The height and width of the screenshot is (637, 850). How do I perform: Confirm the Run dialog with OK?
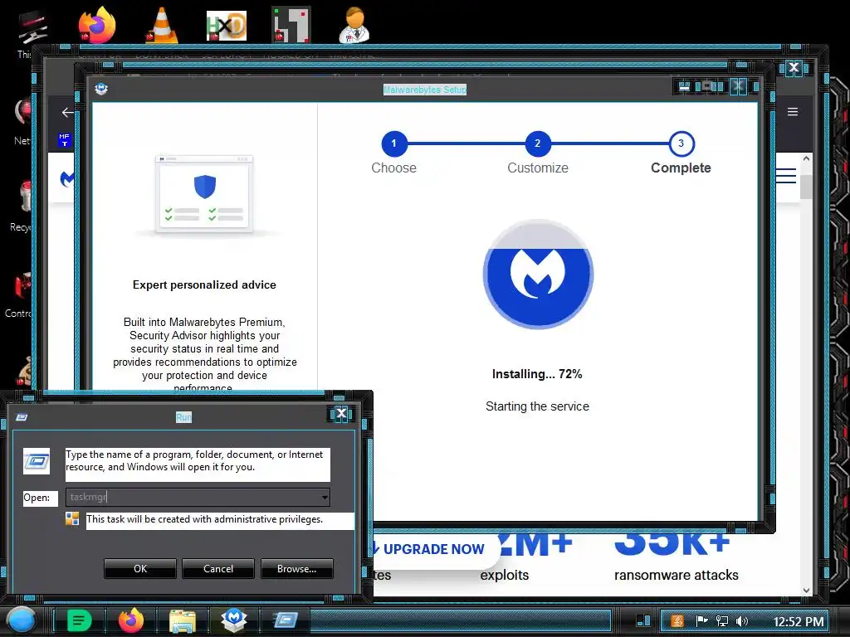[x=140, y=569]
